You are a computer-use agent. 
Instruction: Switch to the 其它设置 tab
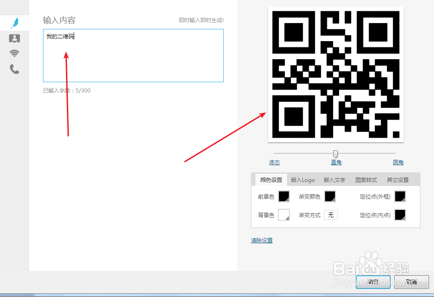398,180
